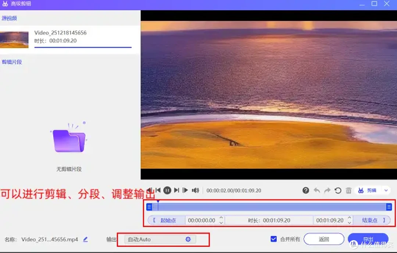Screen dimensions: 397x253
Task: Rename the file with the pencil edit icon
Action: click(x=86, y=239)
